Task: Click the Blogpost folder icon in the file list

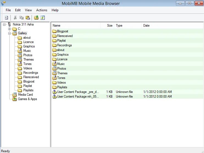Action: (54, 31)
